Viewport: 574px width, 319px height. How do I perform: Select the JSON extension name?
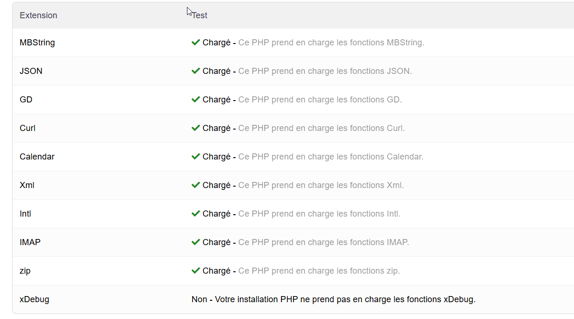point(31,71)
